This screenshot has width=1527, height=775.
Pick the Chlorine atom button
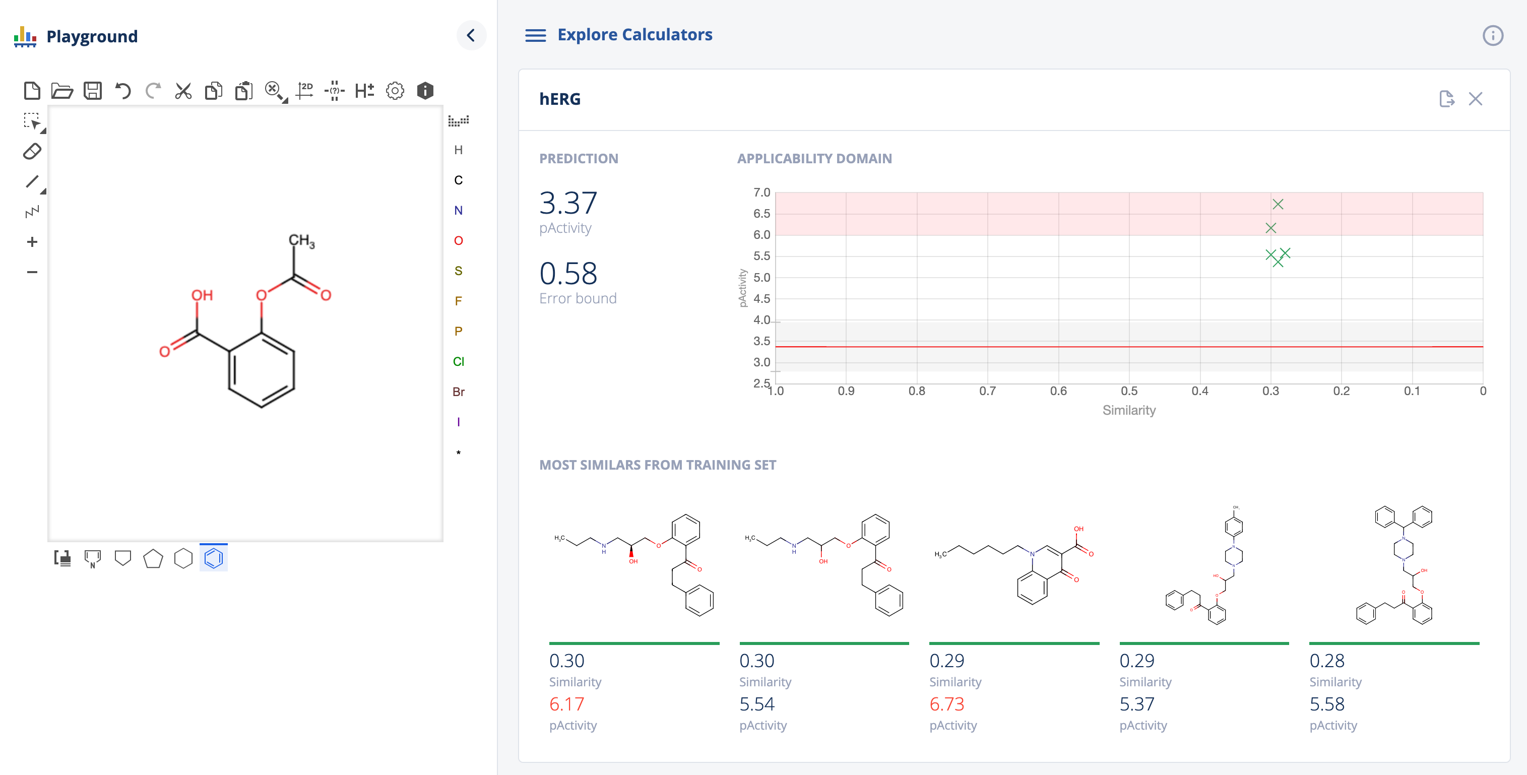458,361
